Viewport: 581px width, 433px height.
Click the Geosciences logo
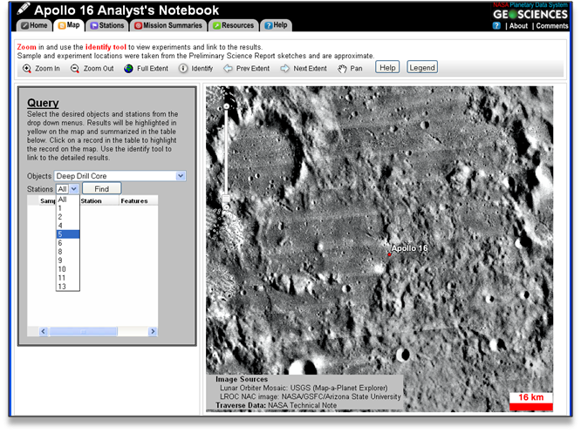click(530, 14)
